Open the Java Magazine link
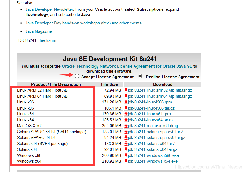The height and width of the screenshot is (172, 245). coord(39,31)
